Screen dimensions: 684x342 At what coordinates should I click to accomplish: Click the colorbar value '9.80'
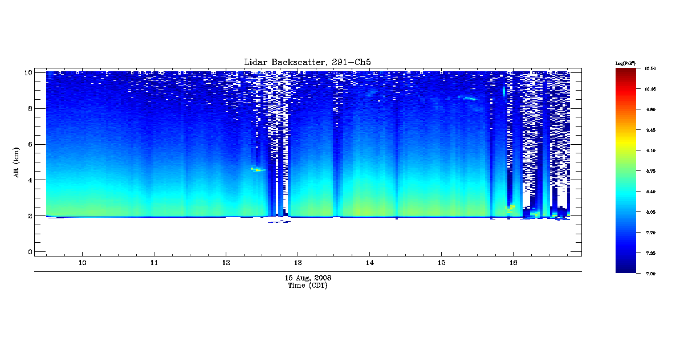coord(650,109)
